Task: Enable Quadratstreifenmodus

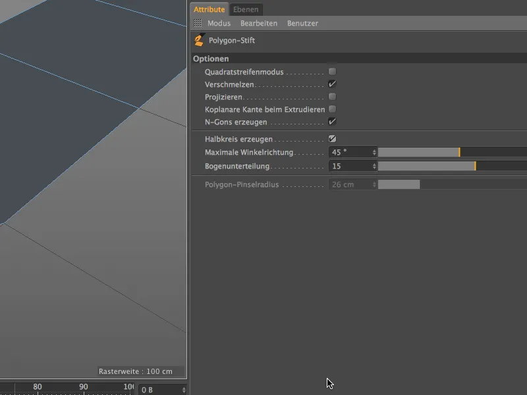Action: click(x=333, y=71)
